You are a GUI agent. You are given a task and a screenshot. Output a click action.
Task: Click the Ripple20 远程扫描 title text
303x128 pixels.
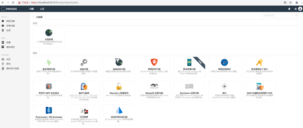[x=154, y=93]
